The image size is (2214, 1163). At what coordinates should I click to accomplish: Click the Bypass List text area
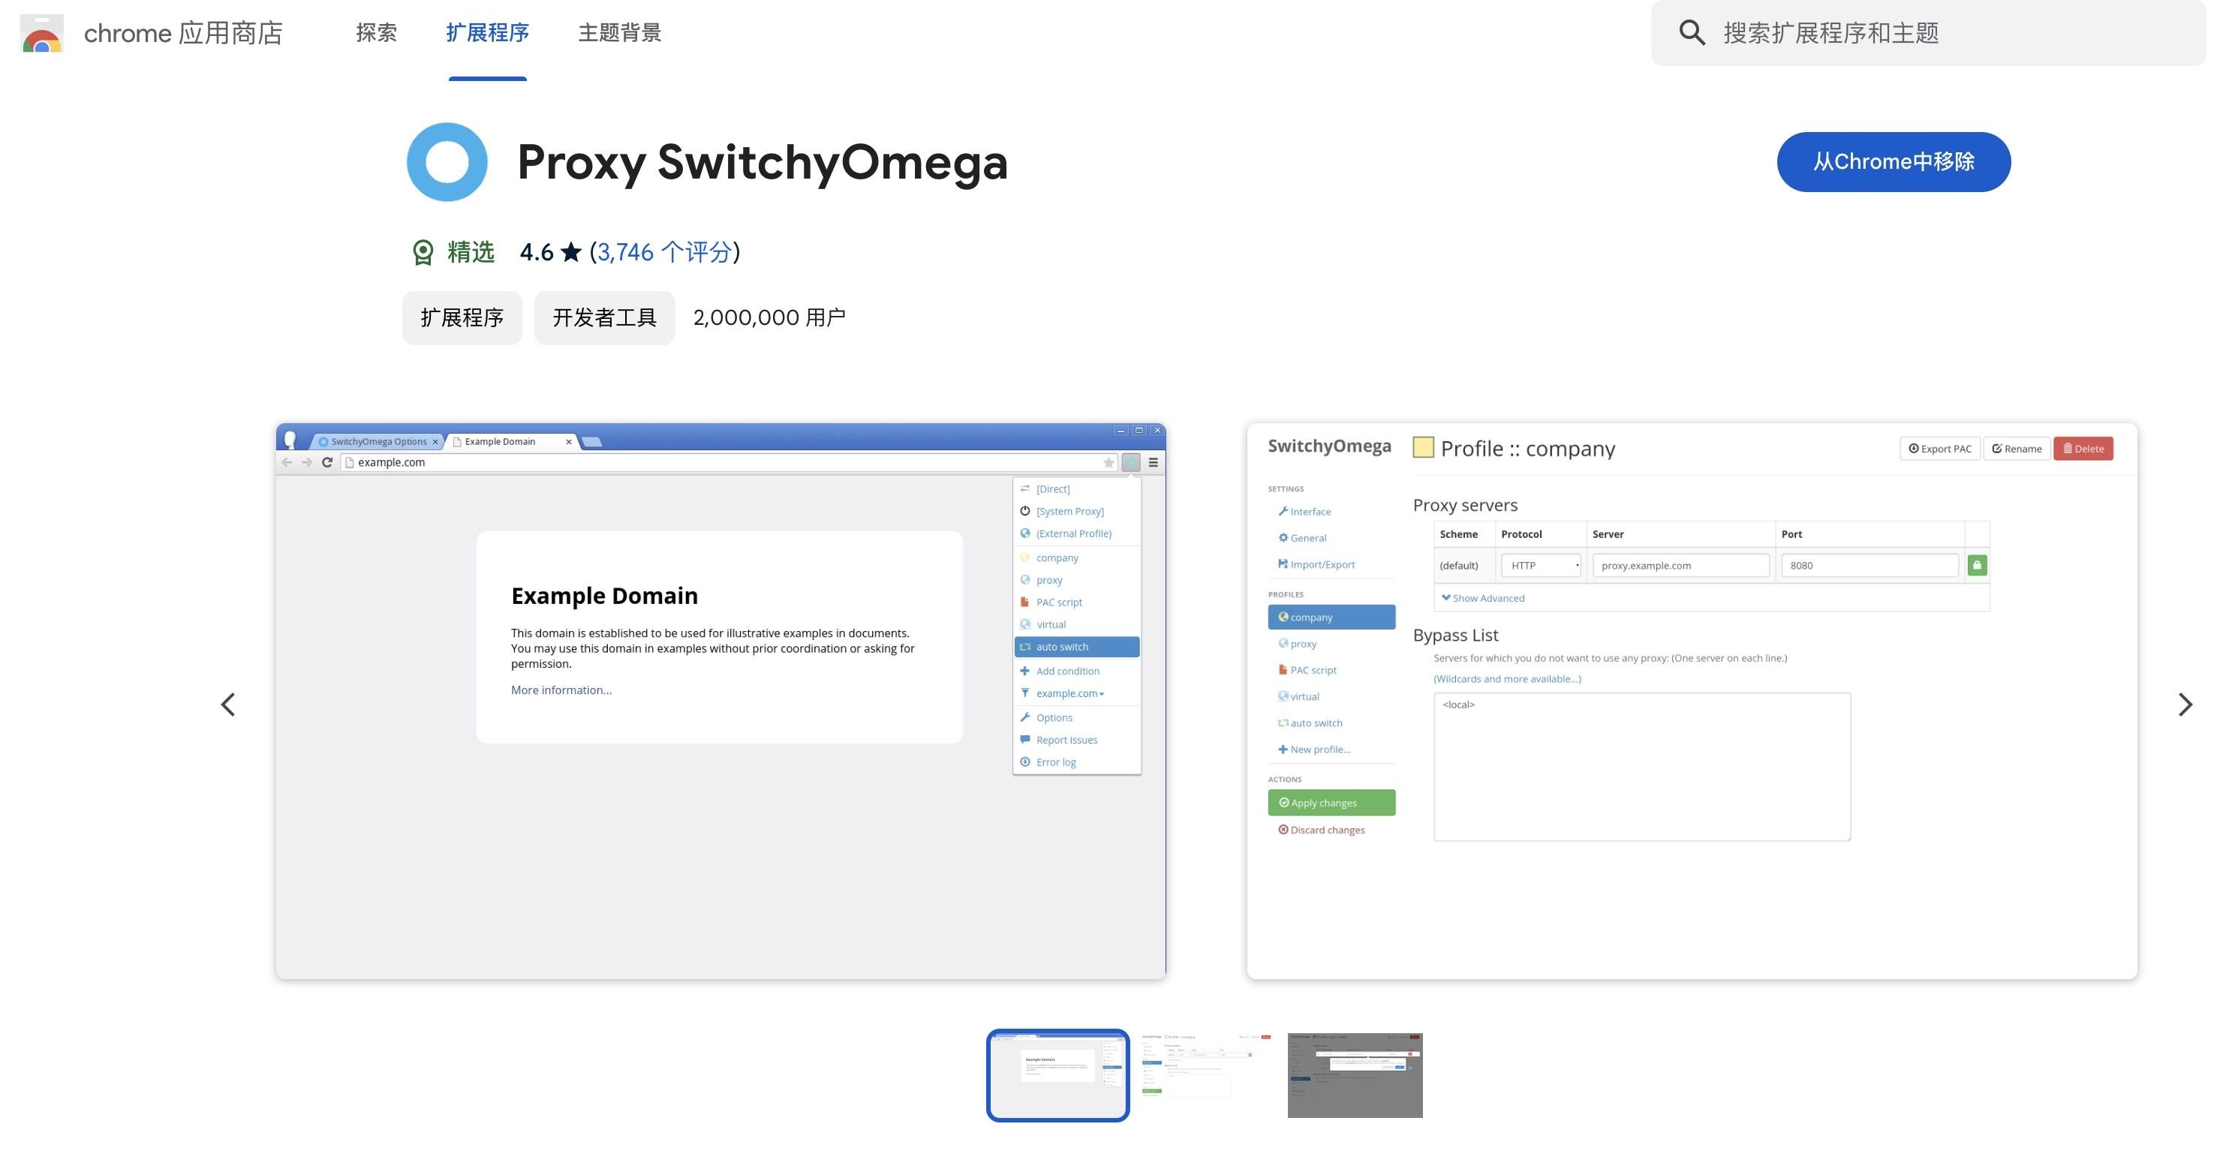pyautogui.click(x=1641, y=767)
